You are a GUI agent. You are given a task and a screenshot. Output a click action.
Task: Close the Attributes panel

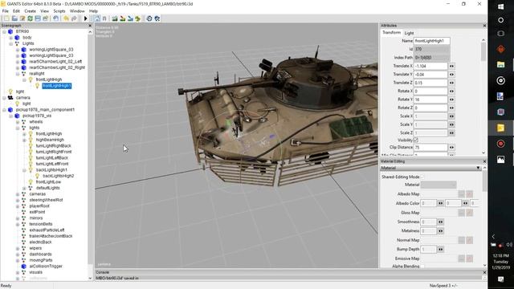pos(484,26)
